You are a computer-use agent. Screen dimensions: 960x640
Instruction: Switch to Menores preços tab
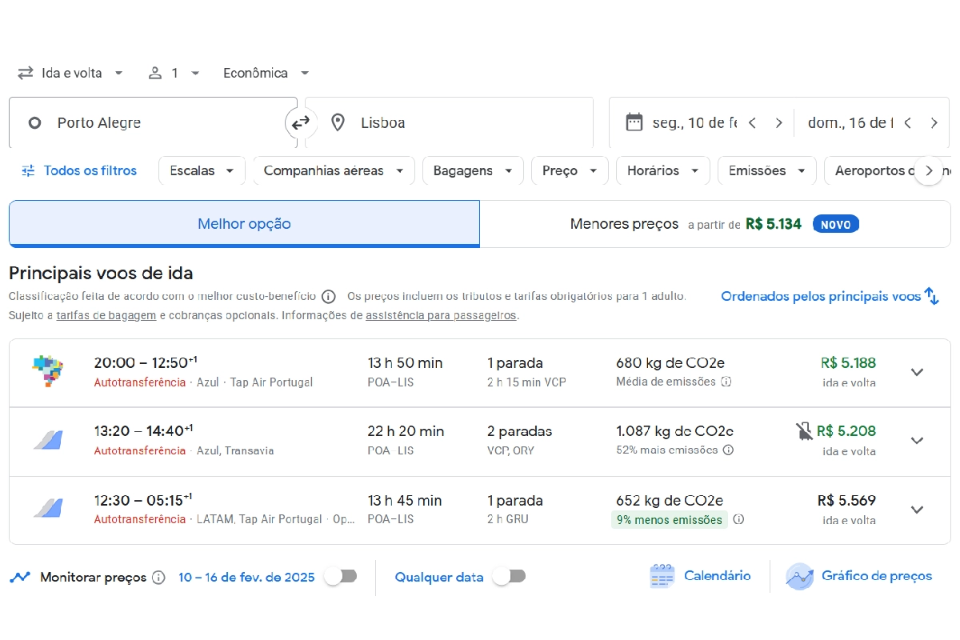[714, 224]
